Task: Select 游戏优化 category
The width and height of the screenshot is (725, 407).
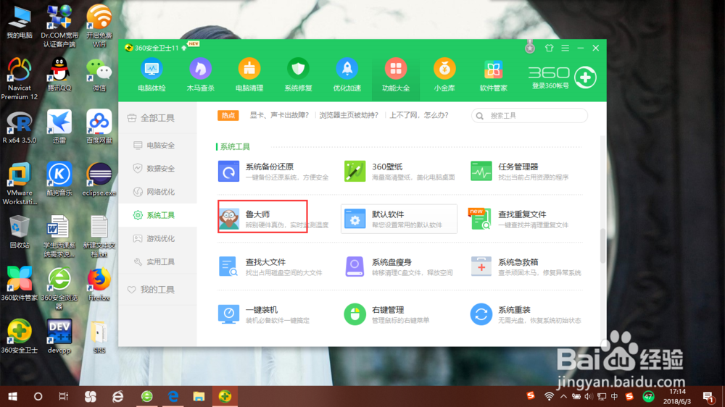Action: tap(157, 238)
